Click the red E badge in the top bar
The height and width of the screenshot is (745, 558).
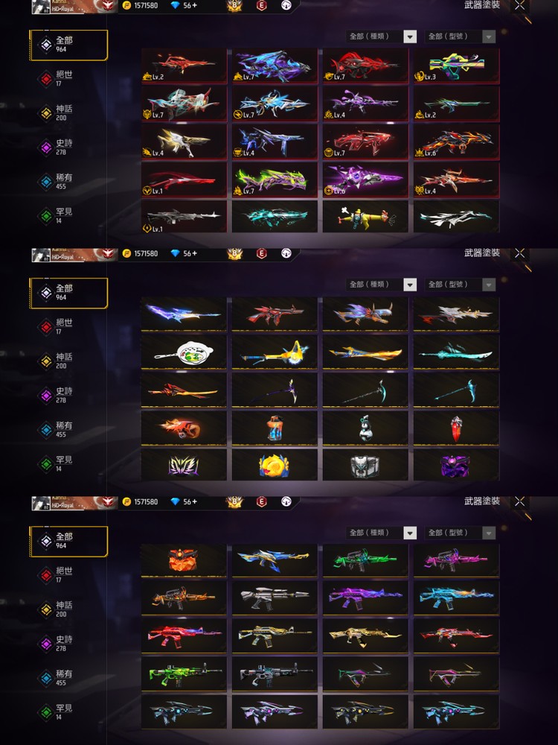[x=261, y=5]
